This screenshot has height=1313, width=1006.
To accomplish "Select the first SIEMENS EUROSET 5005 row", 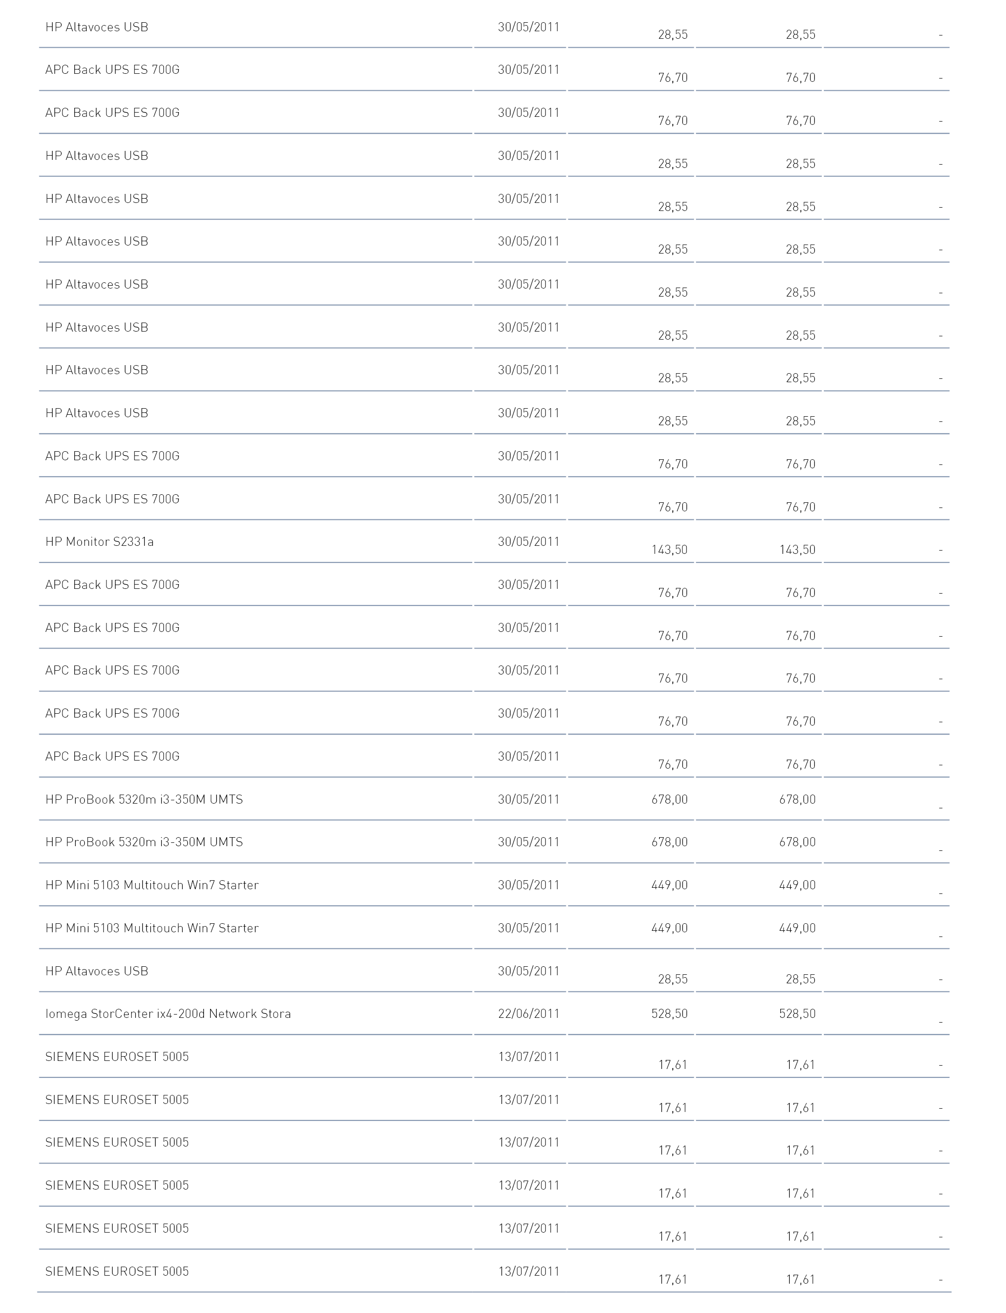I will [494, 1057].
